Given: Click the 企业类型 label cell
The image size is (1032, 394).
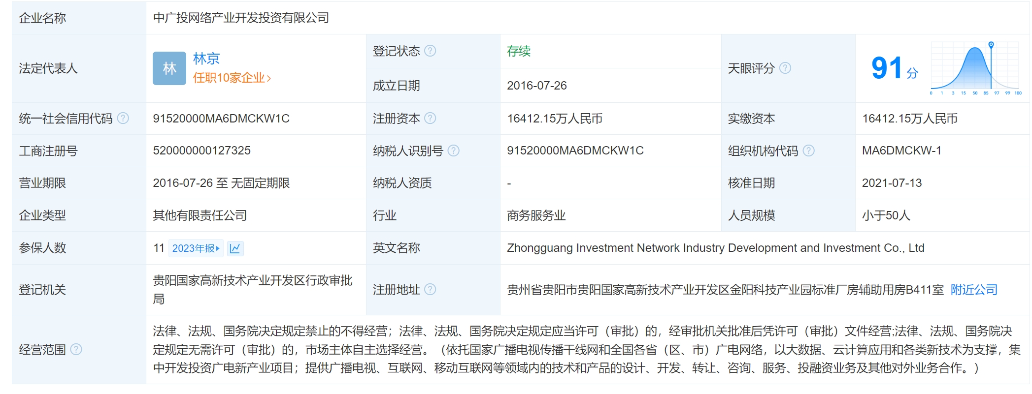Looking at the screenshot, I should (79, 215).
